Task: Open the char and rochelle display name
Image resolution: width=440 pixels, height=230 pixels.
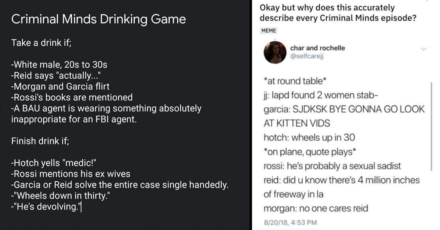Action: click(317, 48)
